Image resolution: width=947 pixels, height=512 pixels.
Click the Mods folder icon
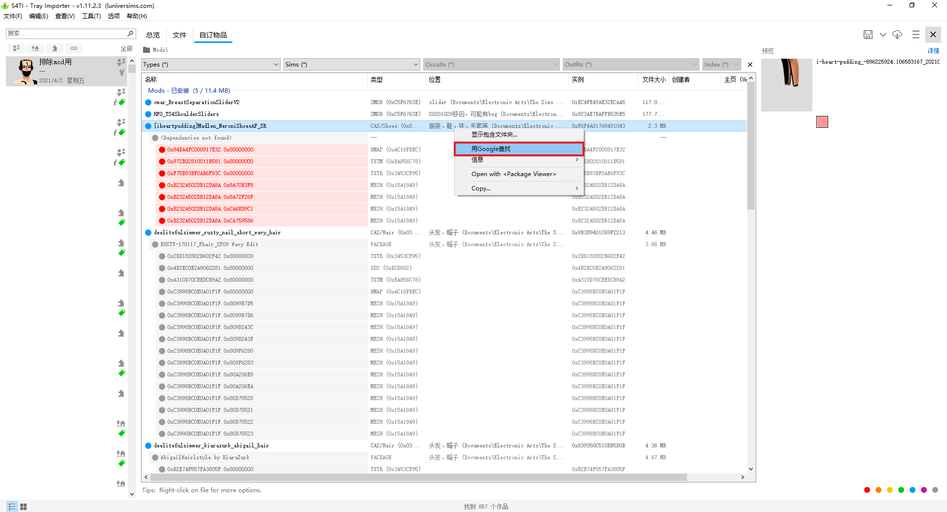click(146, 50)
